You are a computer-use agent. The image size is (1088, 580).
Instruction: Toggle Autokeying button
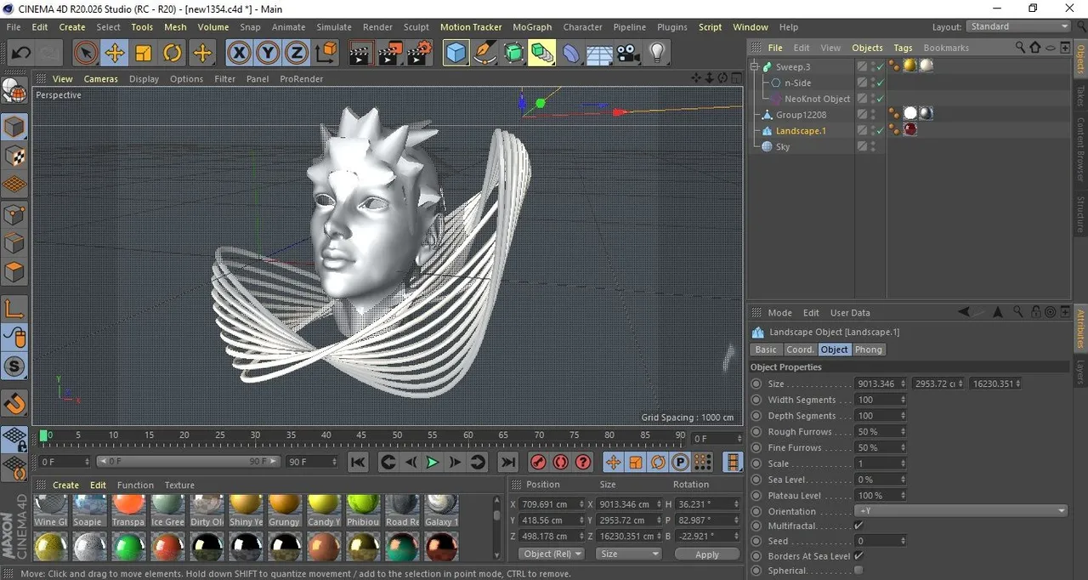(x=561, y=462)
